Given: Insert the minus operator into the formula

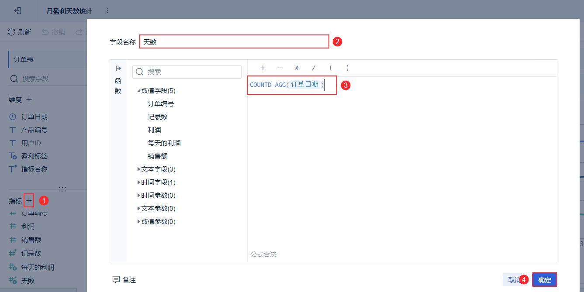Looking at the screenshot, I should tap(280, 68).
